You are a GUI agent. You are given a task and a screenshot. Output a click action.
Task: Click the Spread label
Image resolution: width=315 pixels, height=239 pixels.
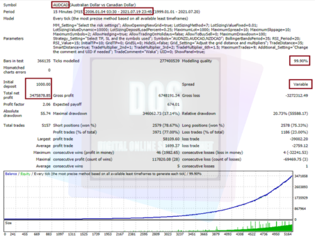click(188, 85)
